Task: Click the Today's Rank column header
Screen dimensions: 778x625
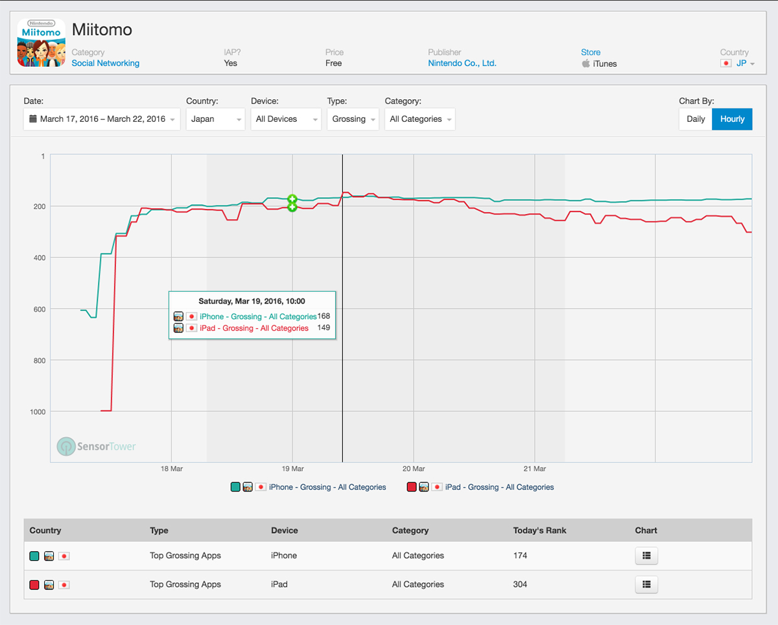Action: tap(539, 530)
